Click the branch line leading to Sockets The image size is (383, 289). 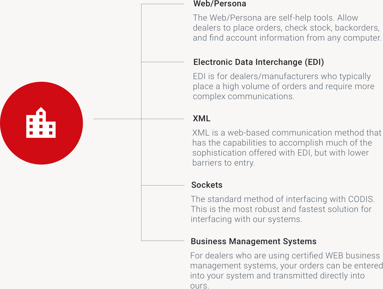[162, 185]
